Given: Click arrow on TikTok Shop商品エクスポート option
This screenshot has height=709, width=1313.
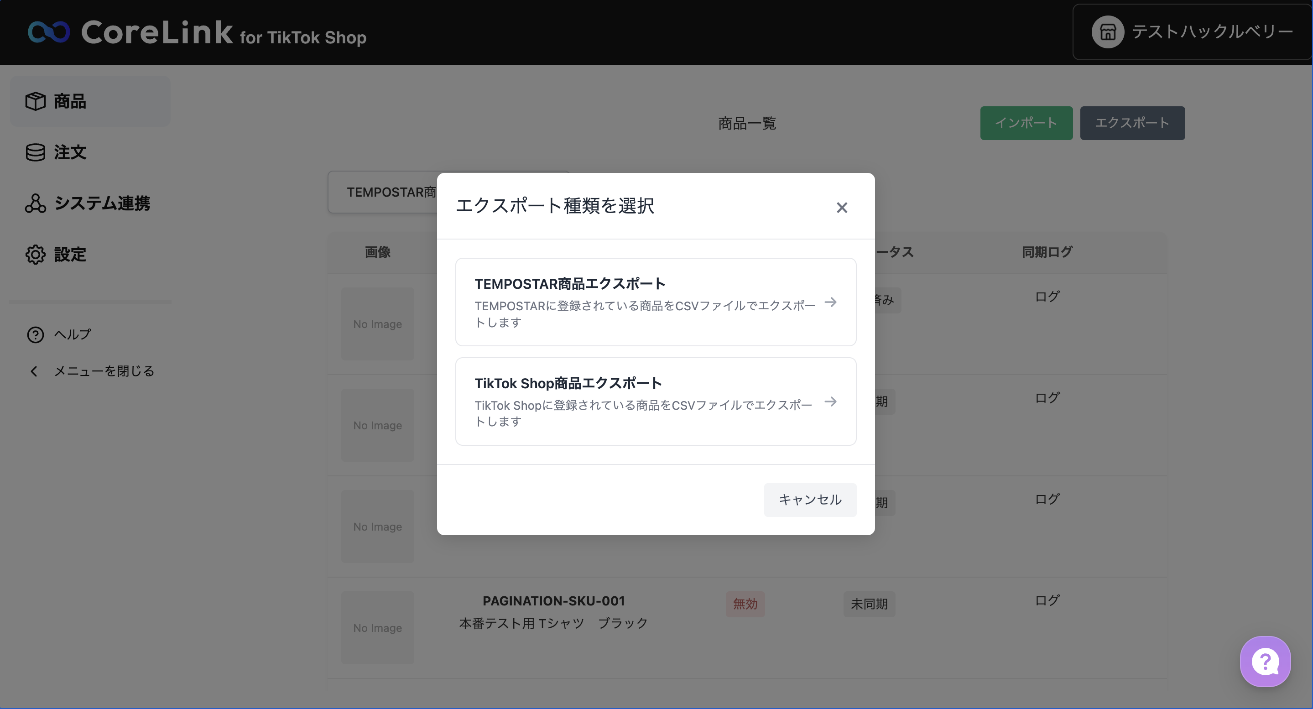Looking at the screenshot, I should click(830, 401).
